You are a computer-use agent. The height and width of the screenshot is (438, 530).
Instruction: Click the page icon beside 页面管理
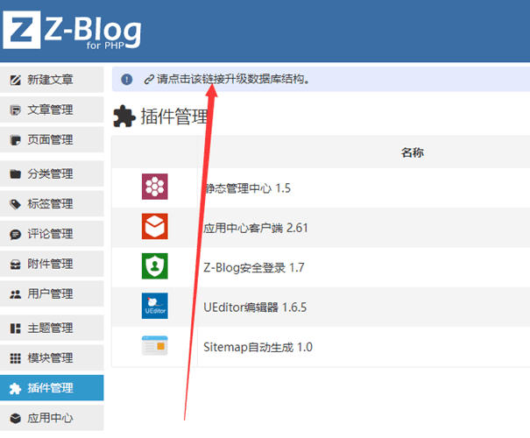tap(15, 140)
